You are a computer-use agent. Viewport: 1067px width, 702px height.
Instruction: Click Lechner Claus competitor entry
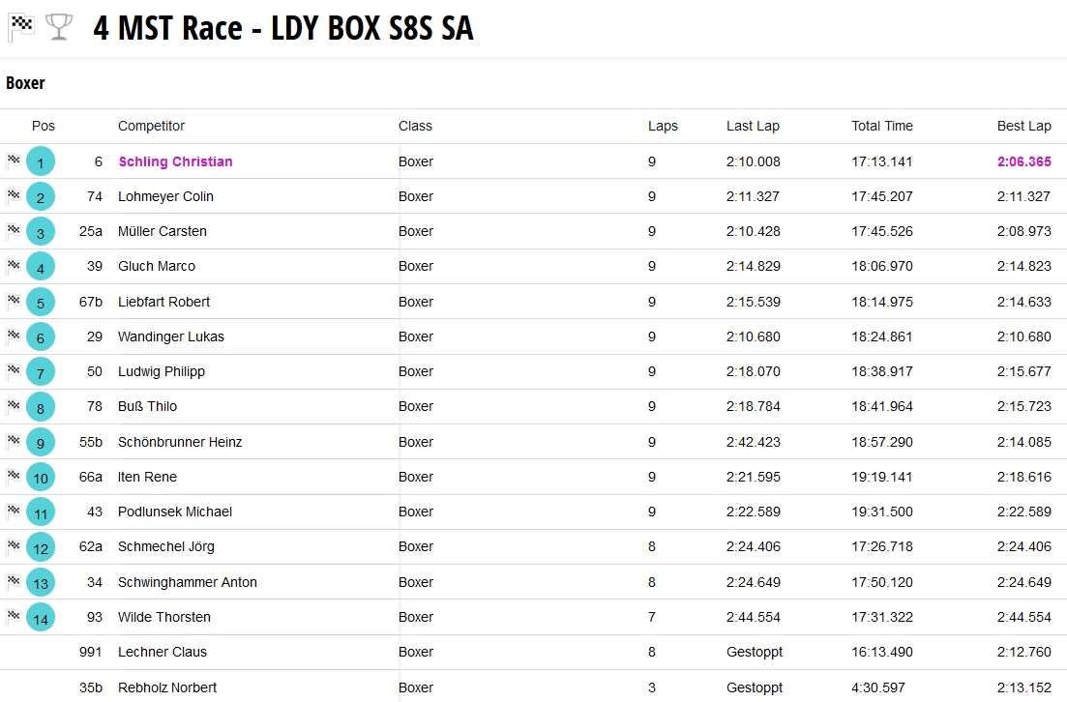click(x=162, y=652)
